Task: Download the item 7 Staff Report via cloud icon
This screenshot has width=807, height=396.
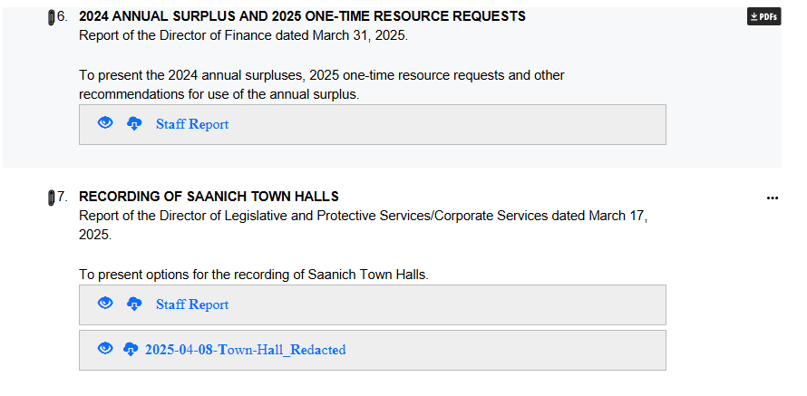Action: coord(134,304)
